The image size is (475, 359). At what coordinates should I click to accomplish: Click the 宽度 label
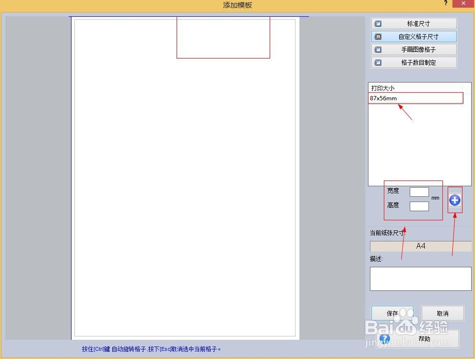tap(393, 191)
